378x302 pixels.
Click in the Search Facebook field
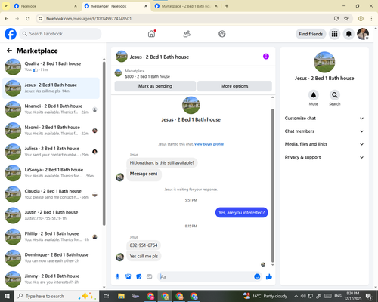(60, 34)
